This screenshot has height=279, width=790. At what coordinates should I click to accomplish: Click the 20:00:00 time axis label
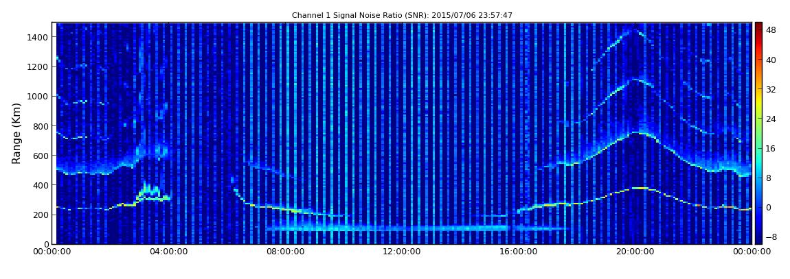click(635, 252)
